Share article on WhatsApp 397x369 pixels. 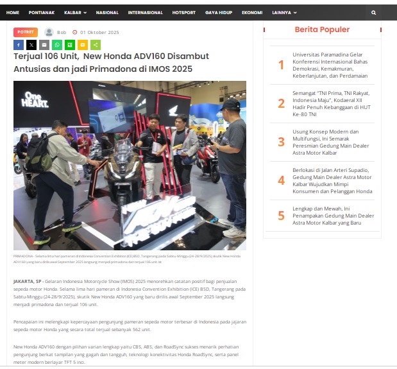click(57, 45)
